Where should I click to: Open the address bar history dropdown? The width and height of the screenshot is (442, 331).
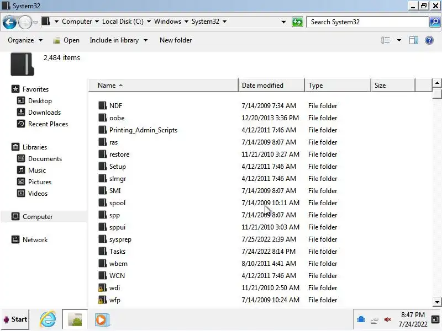coord(283,22)
